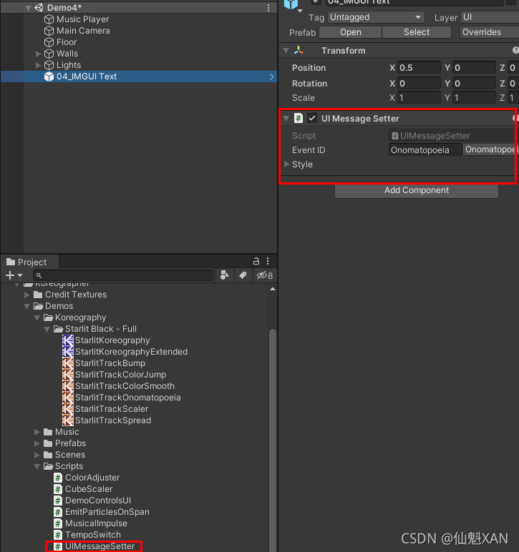Click the prefab Open button
519x552 pixels.
[x=350, y=32]
